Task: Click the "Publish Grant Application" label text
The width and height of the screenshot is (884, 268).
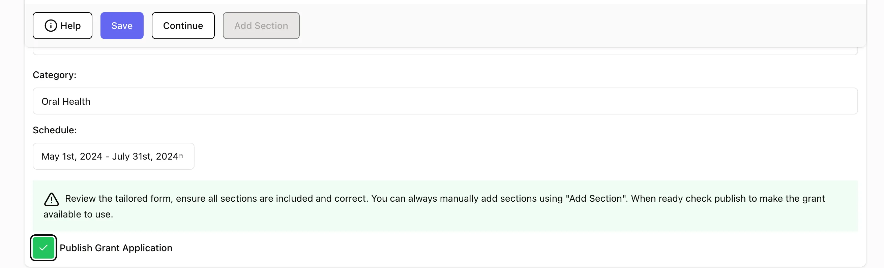Action: (x=116, y=248)
